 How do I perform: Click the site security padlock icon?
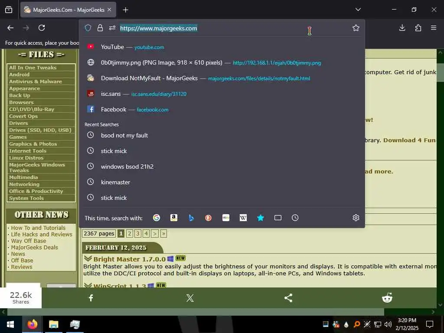100,28
